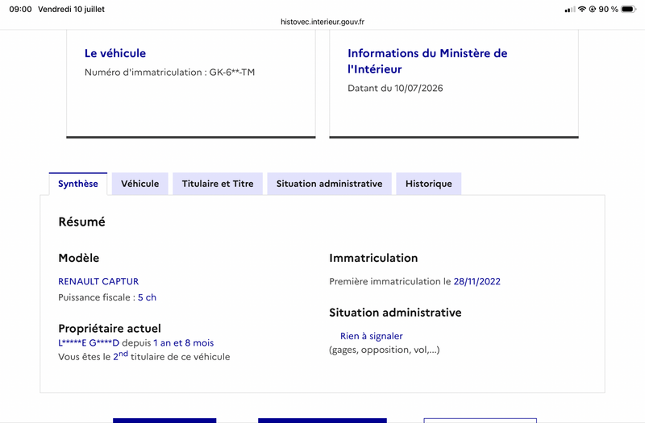Tap the cellular signal bars icon
The height and width of the screenshot is (423, 645).
point(570,9)
